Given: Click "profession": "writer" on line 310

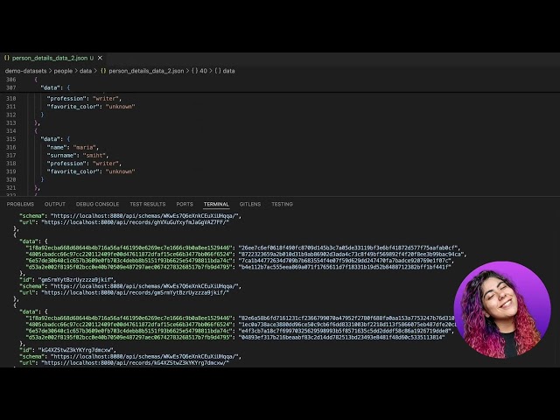Looking at the screenshot, I should [84, 99].
